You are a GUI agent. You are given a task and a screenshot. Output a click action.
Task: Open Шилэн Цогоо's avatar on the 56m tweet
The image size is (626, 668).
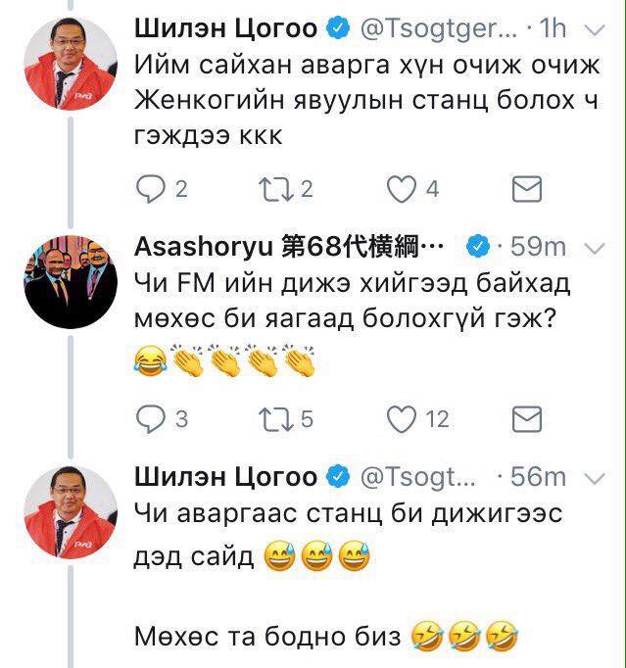(x=71, y=512)
